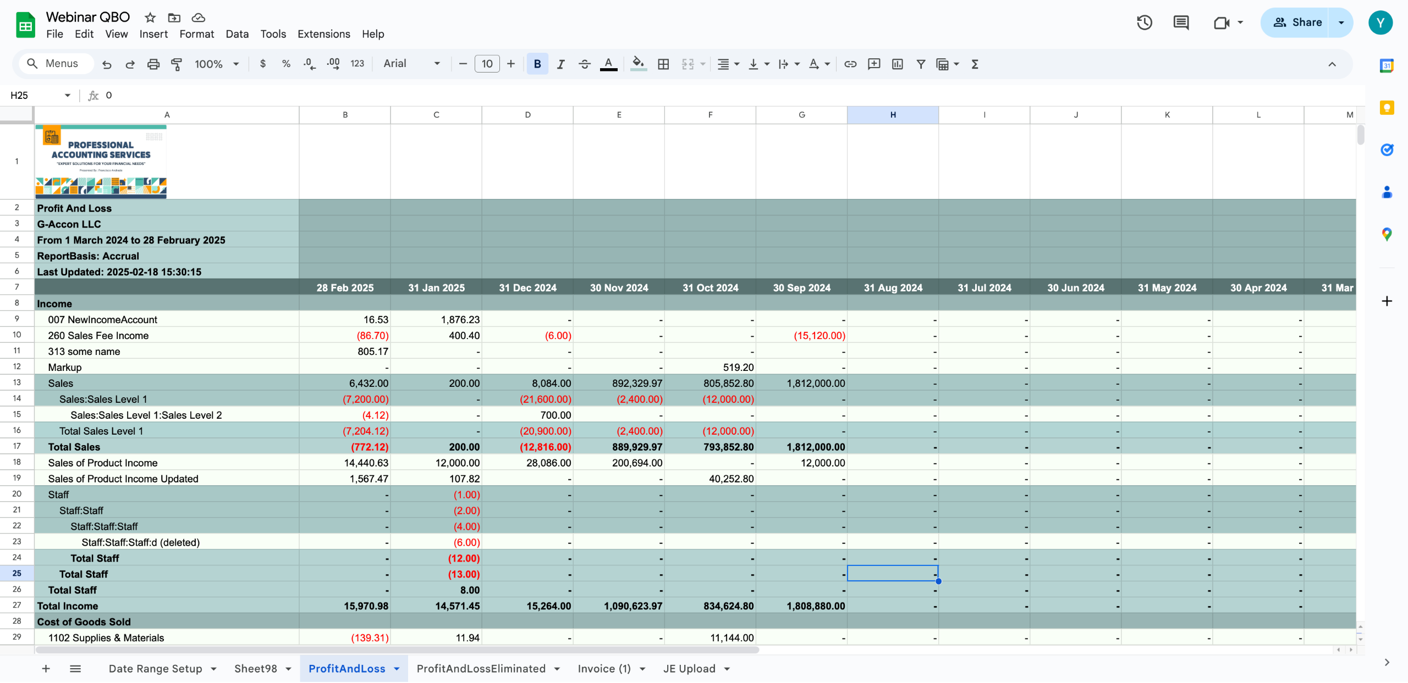Click the insert link icon

[850, 64]
